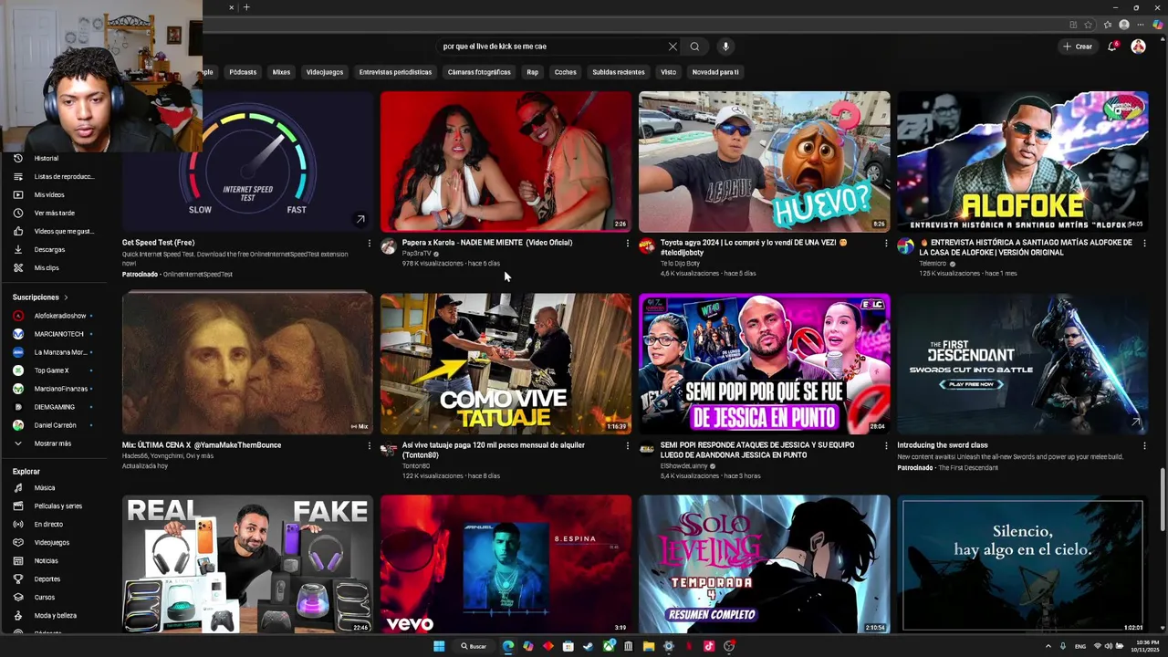Open options menu for Papera x Karola video

[627, 243]
